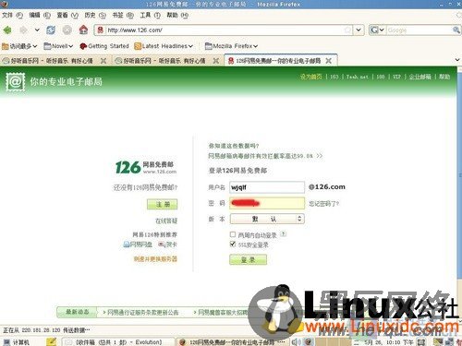The width and height of the screenshot is (462, 346).
Task: Open the address bar history dropdown
Action: pos(359,30)
